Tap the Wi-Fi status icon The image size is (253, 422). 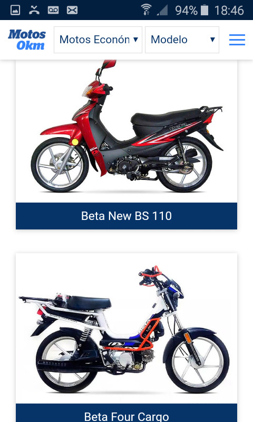[146, 10]
